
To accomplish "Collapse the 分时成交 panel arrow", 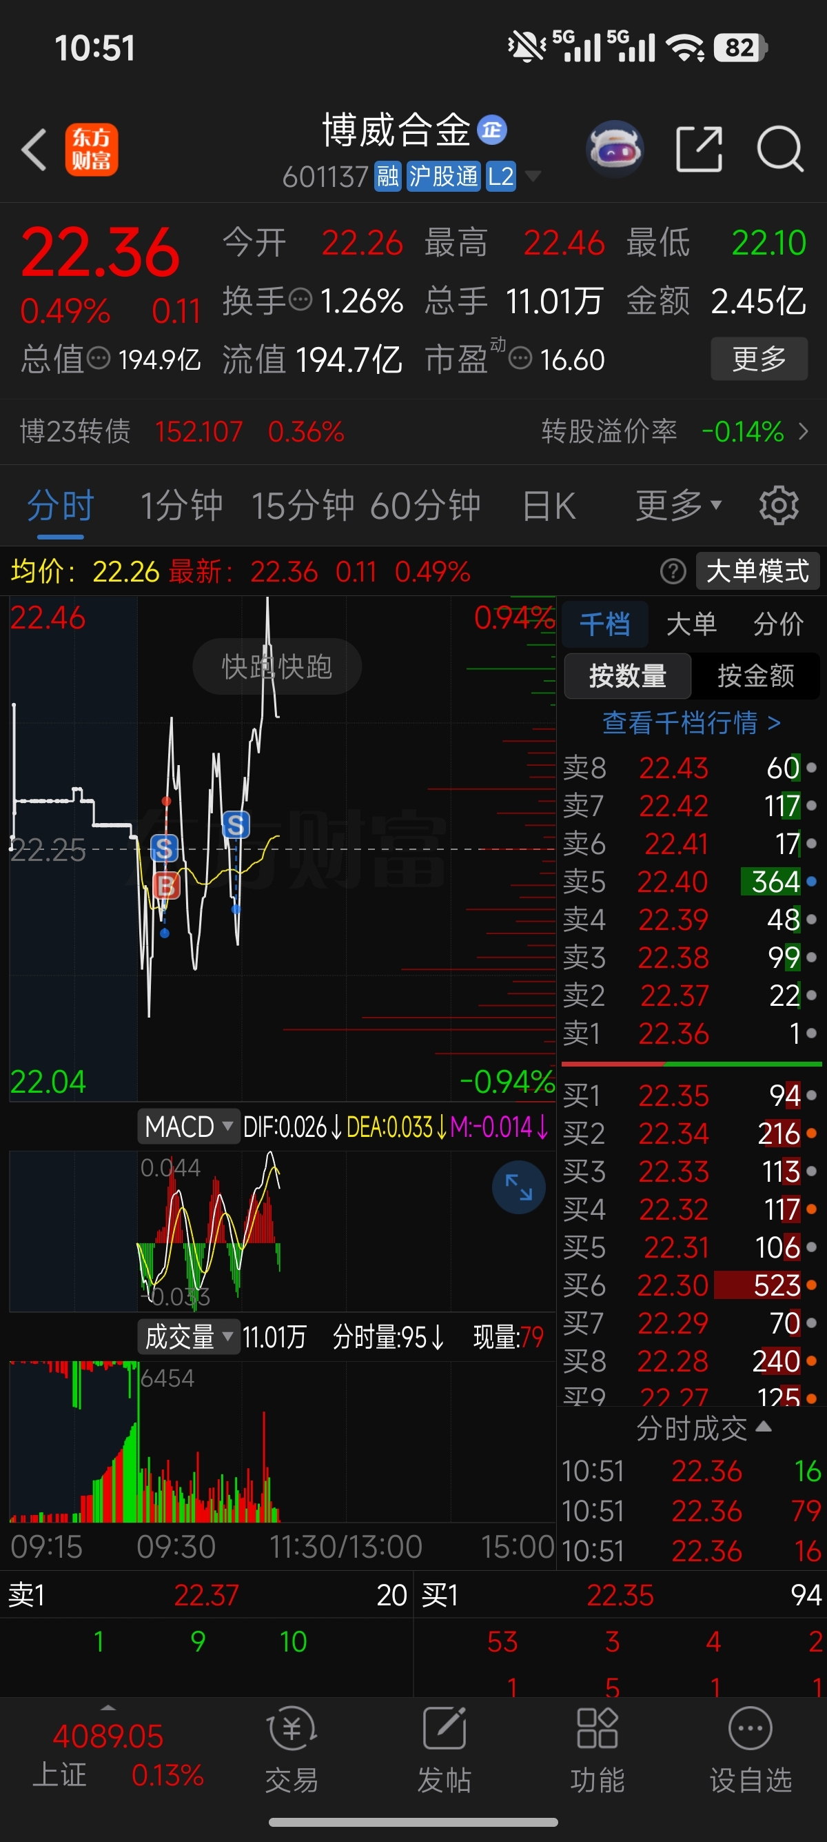I will [764, 1427].
